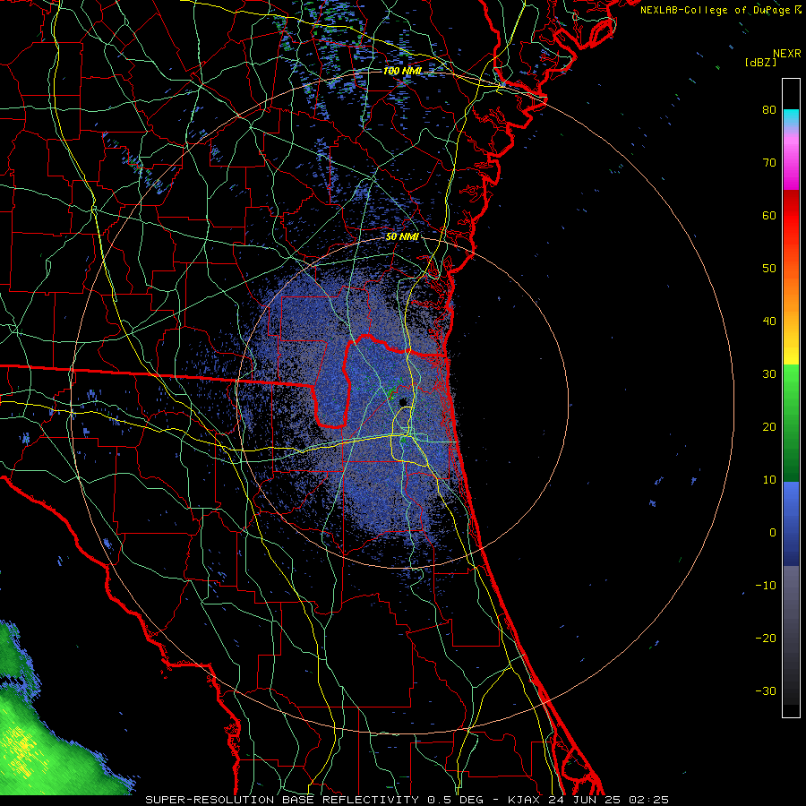Click the 0 dBZ scale value
This screenshot has height=806, width=806.
(773, 533)
